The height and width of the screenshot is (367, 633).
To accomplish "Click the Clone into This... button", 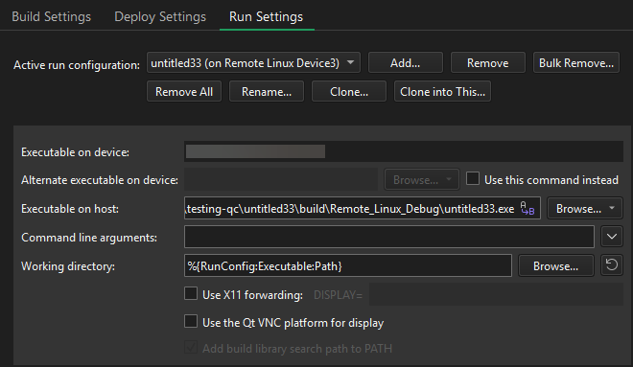I will point(442,92).
